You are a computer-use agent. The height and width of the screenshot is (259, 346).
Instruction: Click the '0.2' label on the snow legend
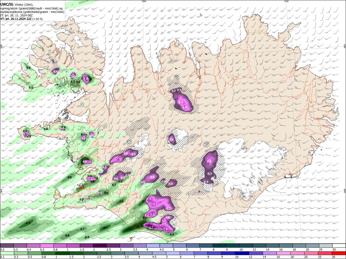coord(2,250)
